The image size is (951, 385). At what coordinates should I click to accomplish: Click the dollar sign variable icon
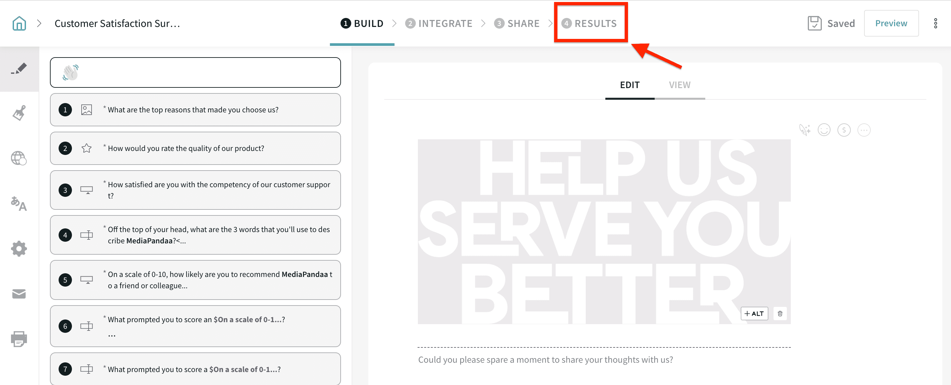click(844, 130)
